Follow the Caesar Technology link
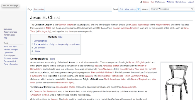 coord(139,25)
